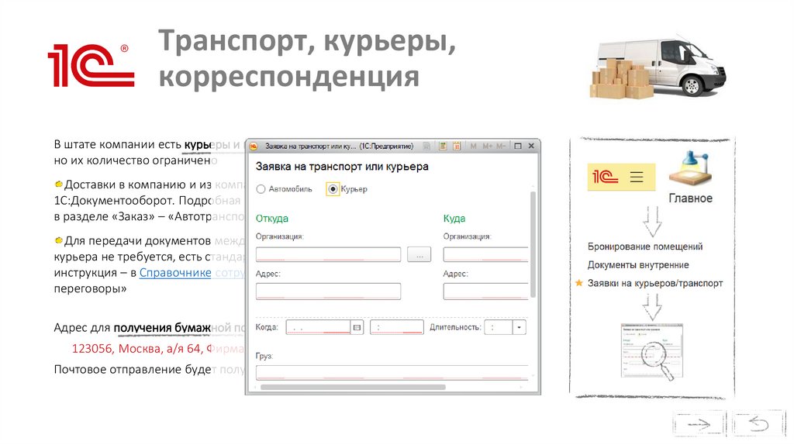Open the hamburger menu in yellow panel

[x=637, y=177]
